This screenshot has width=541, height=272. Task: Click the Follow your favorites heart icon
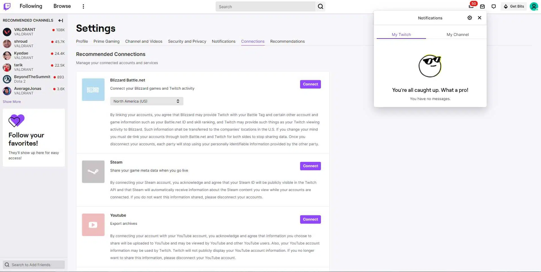[x=16, y=121]
